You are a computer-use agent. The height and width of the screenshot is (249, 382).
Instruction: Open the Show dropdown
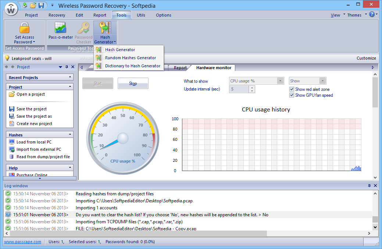(322, 81)
